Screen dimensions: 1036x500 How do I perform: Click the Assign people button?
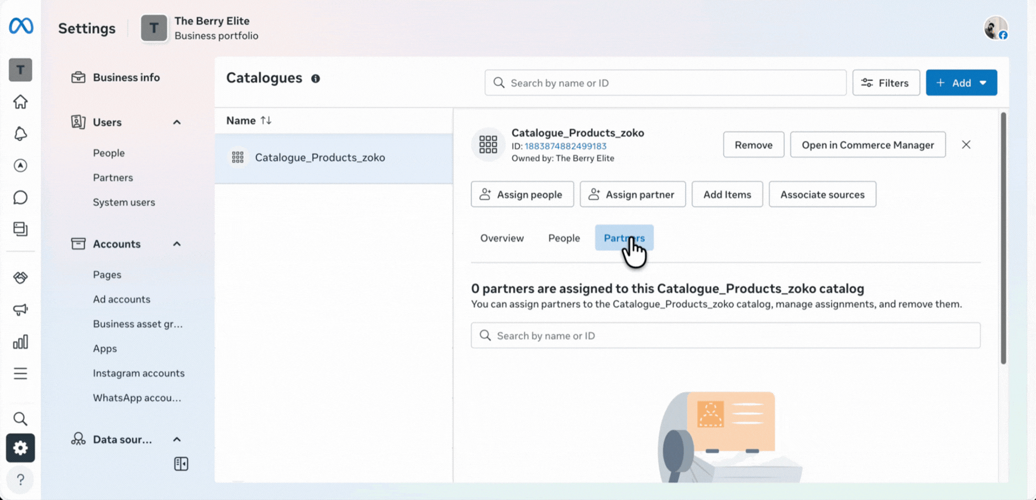pos(522,194)
